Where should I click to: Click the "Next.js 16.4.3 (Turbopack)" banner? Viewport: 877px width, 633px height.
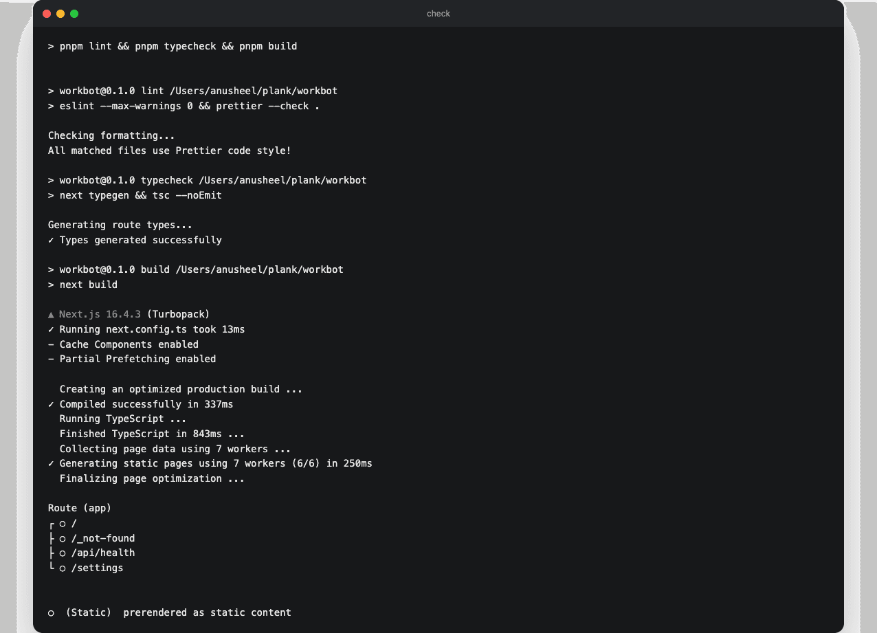point(129,314)
